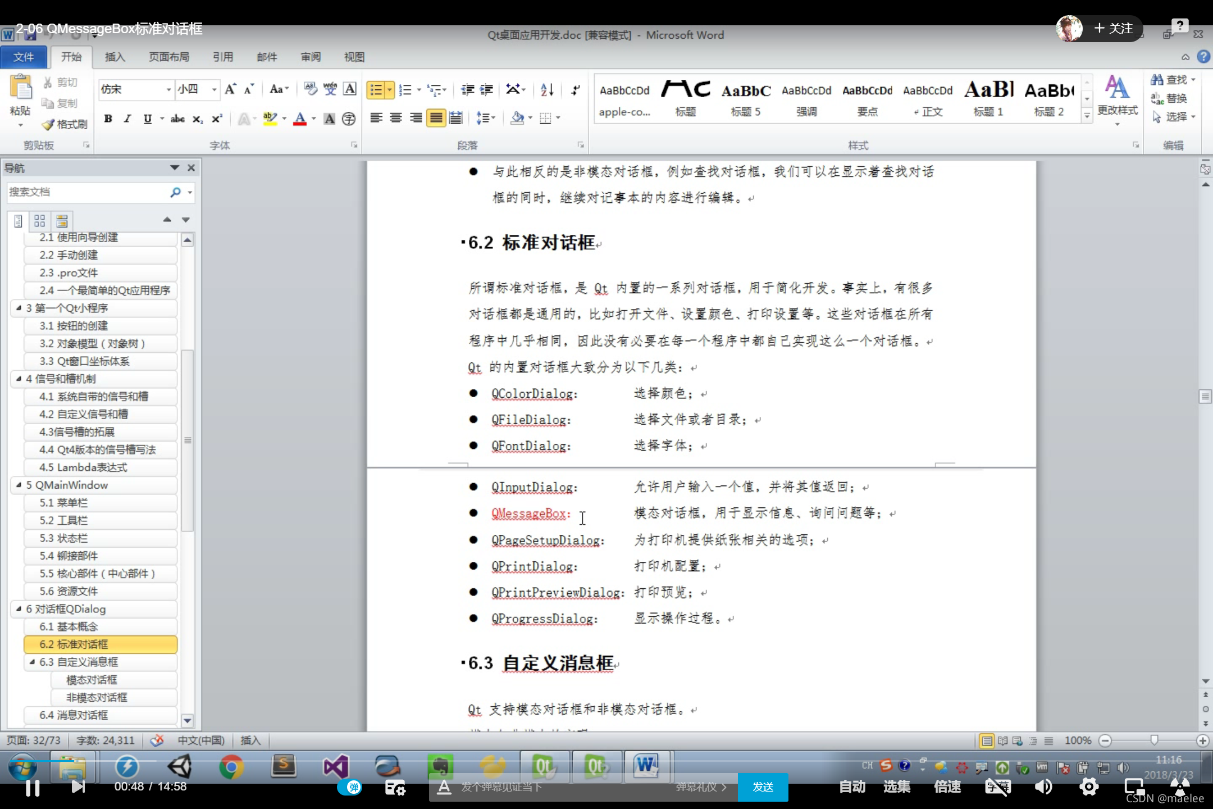Open the font size combo box

coord(197,89)
